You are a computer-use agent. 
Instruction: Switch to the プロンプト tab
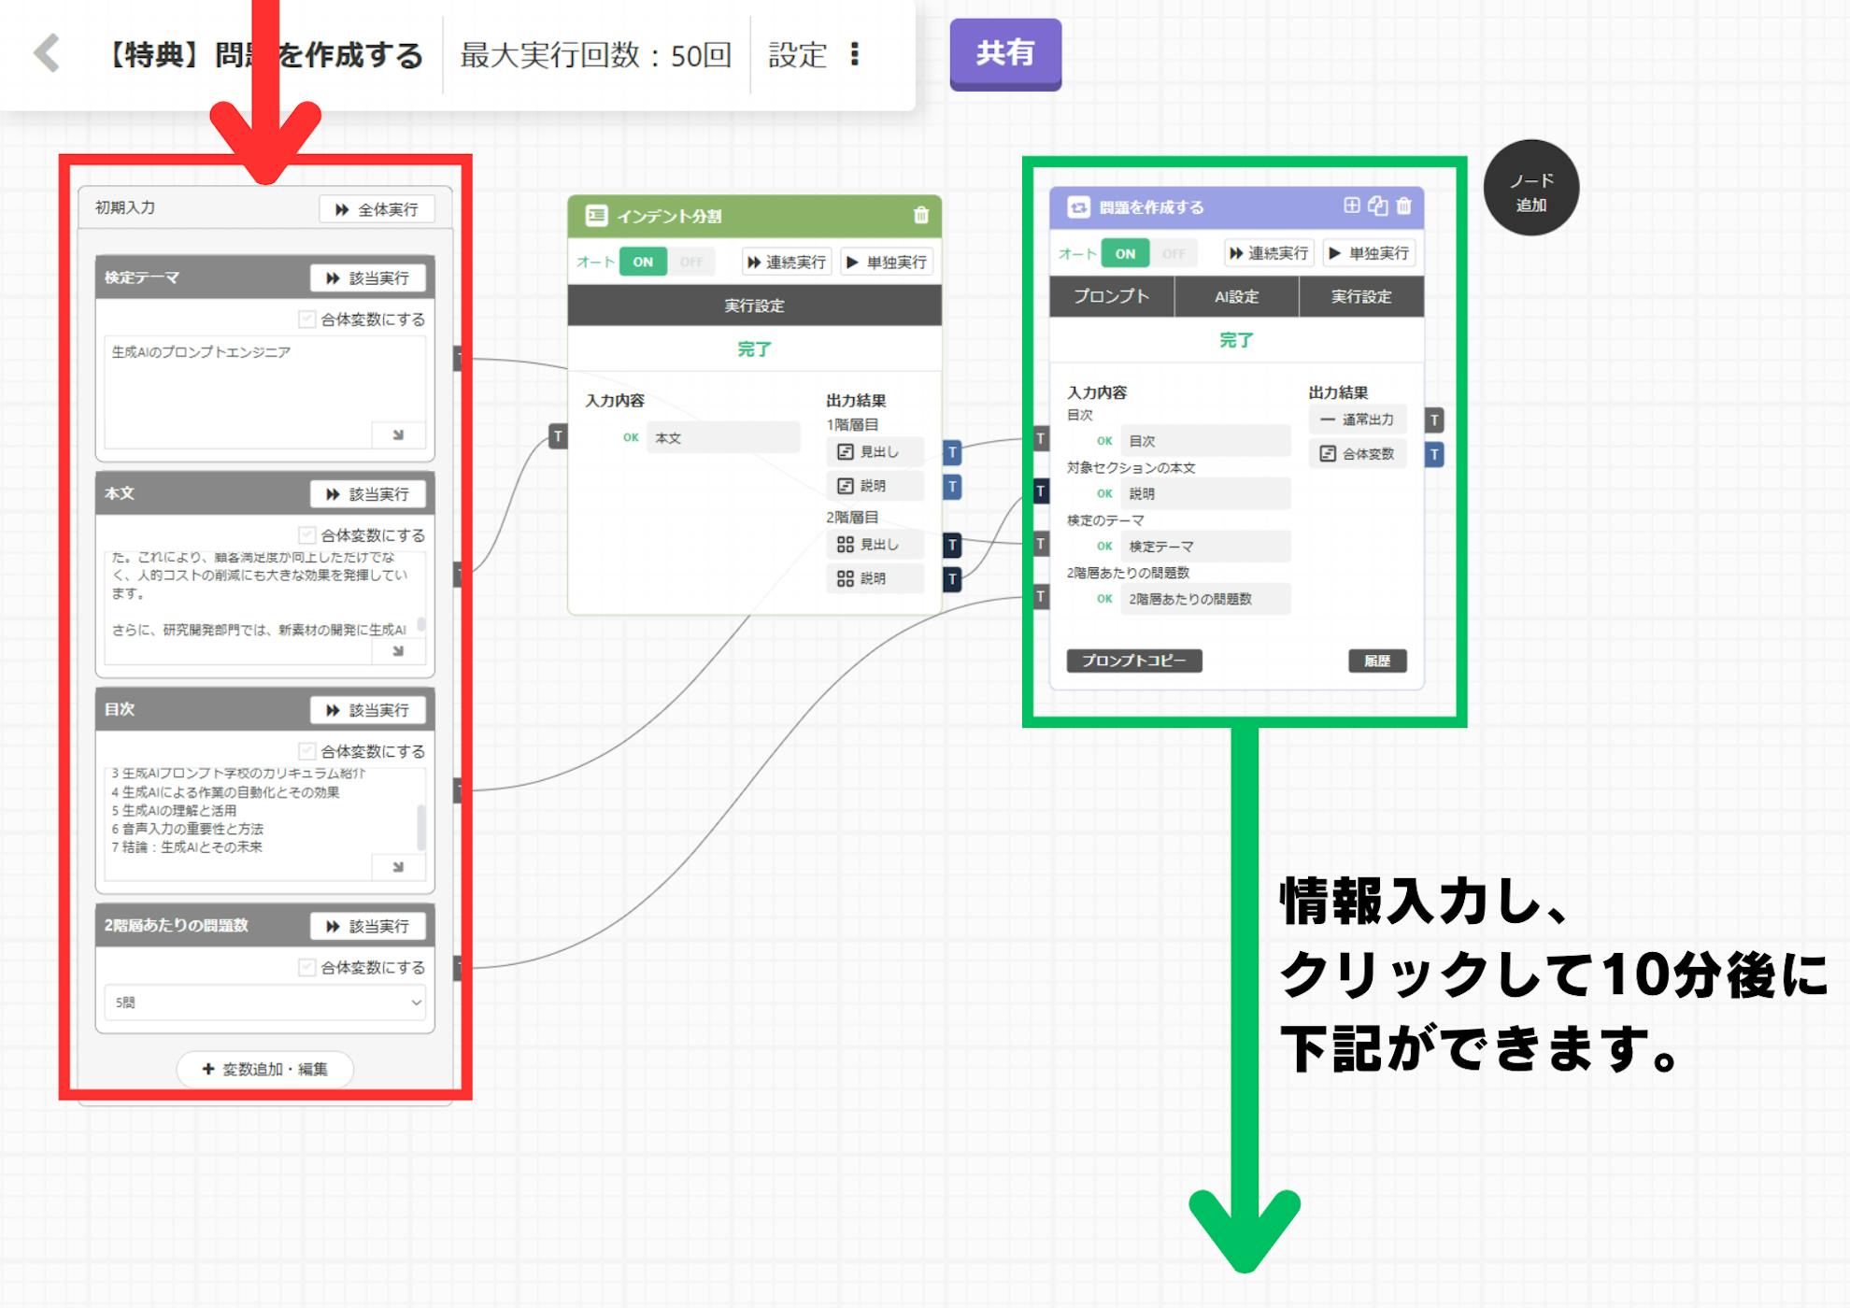tap(1111, 297)
